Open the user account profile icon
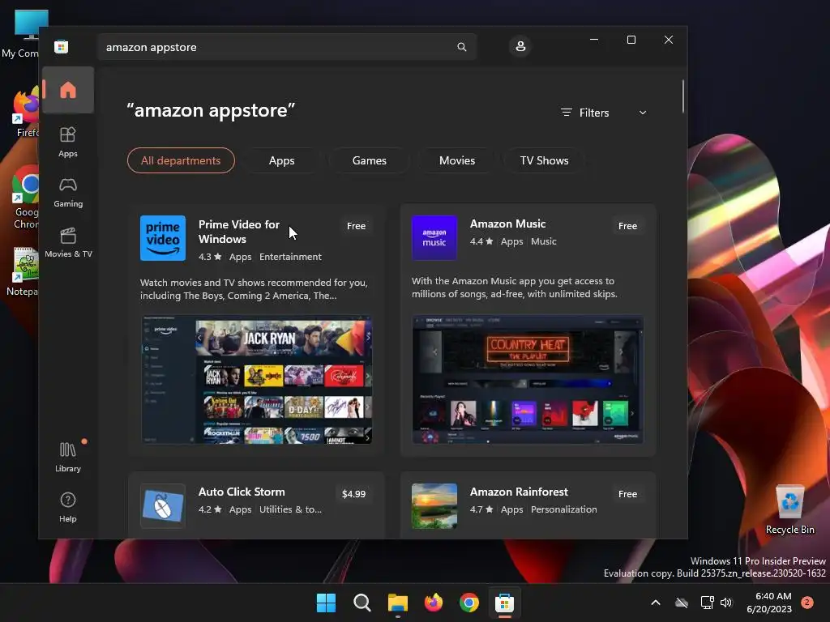 [520, 46]
